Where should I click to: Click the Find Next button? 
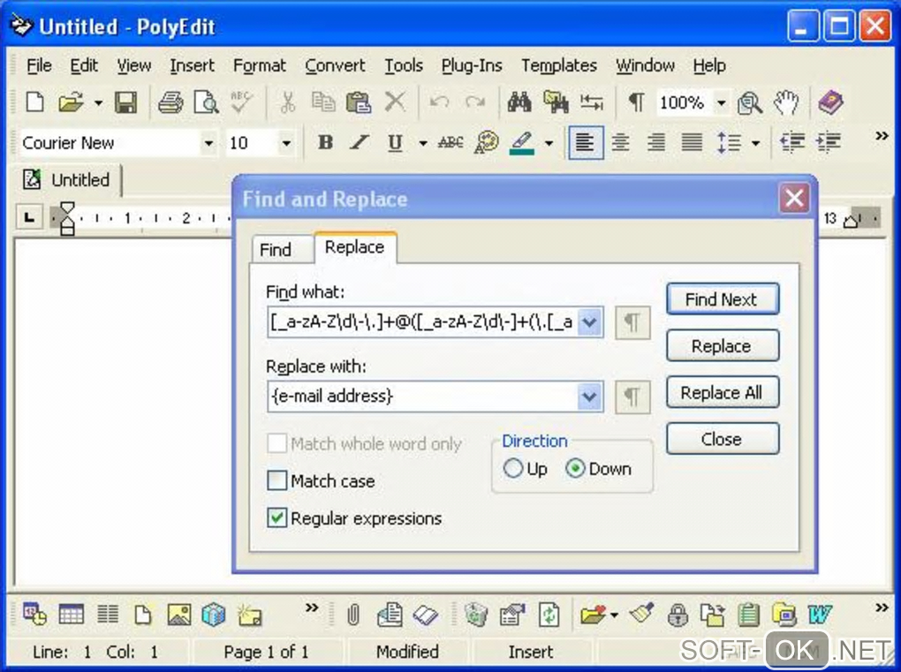click(x=723, y=298)
